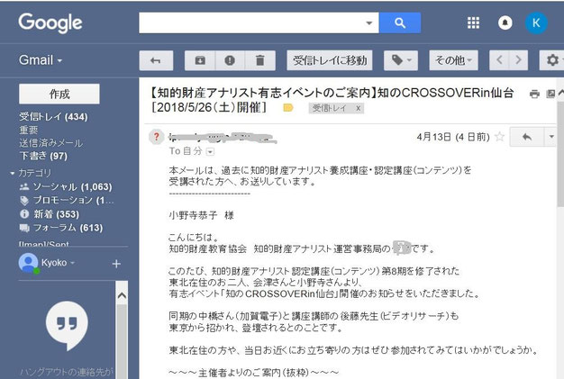Click the date 4月13日 (4 日前)

(x=453, y=137)
